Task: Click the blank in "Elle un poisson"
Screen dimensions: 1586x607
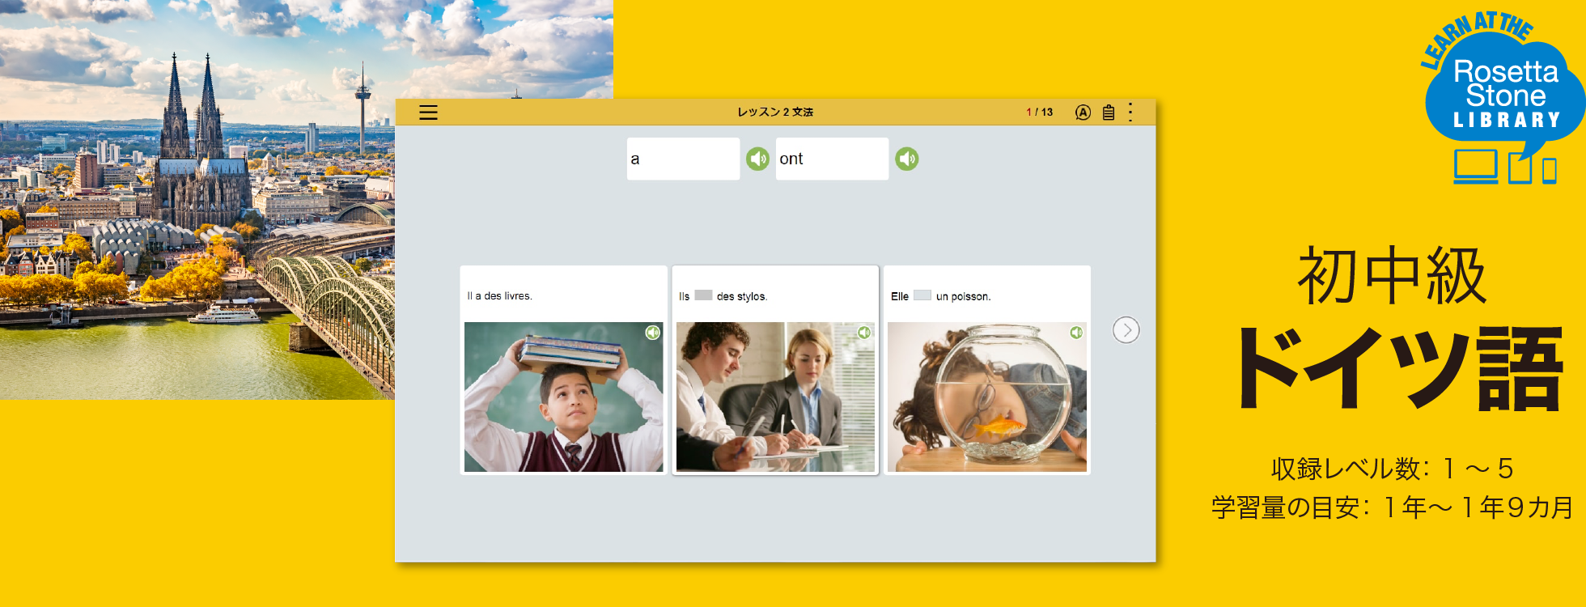Action: coord(922,296)
